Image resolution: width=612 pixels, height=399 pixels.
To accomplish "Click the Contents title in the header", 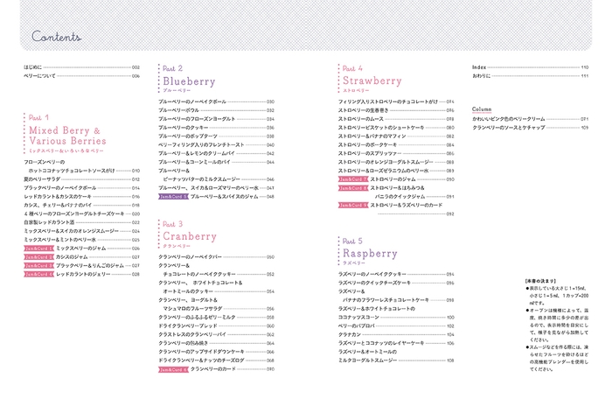I will click(56, 37).
